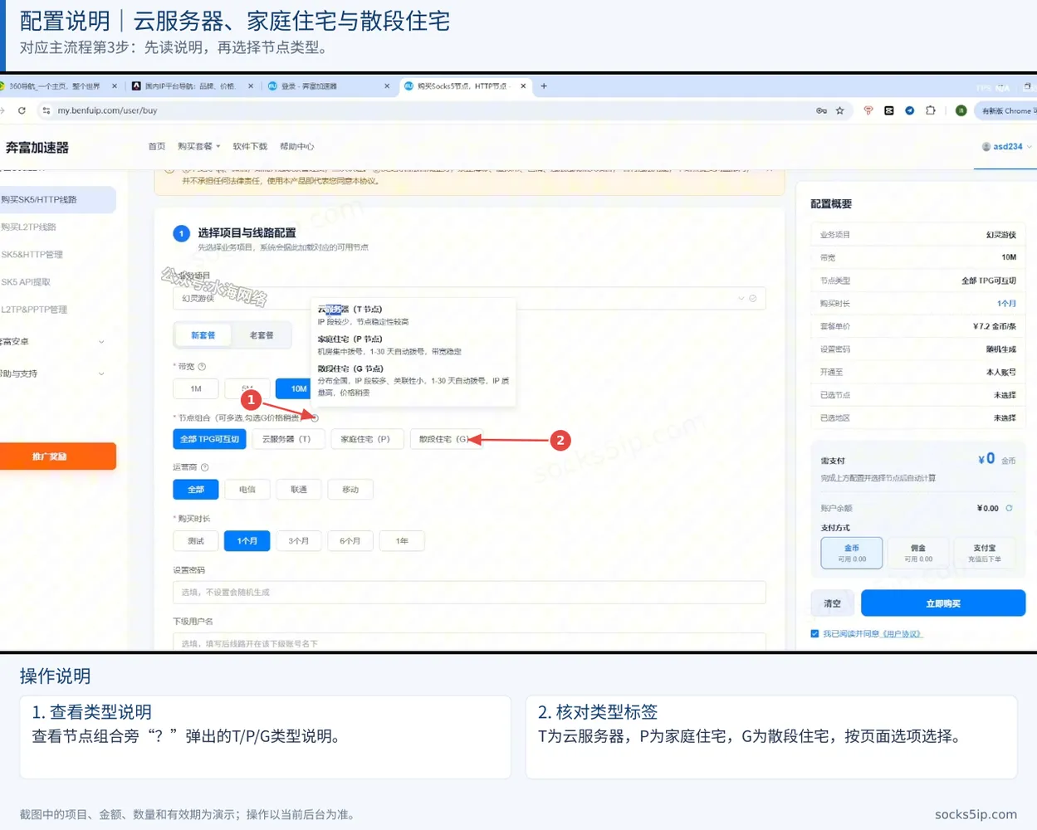This screenshot has width=1037, height=830.
Task: Choose the 测试 purchase duration
Action: 196,541
